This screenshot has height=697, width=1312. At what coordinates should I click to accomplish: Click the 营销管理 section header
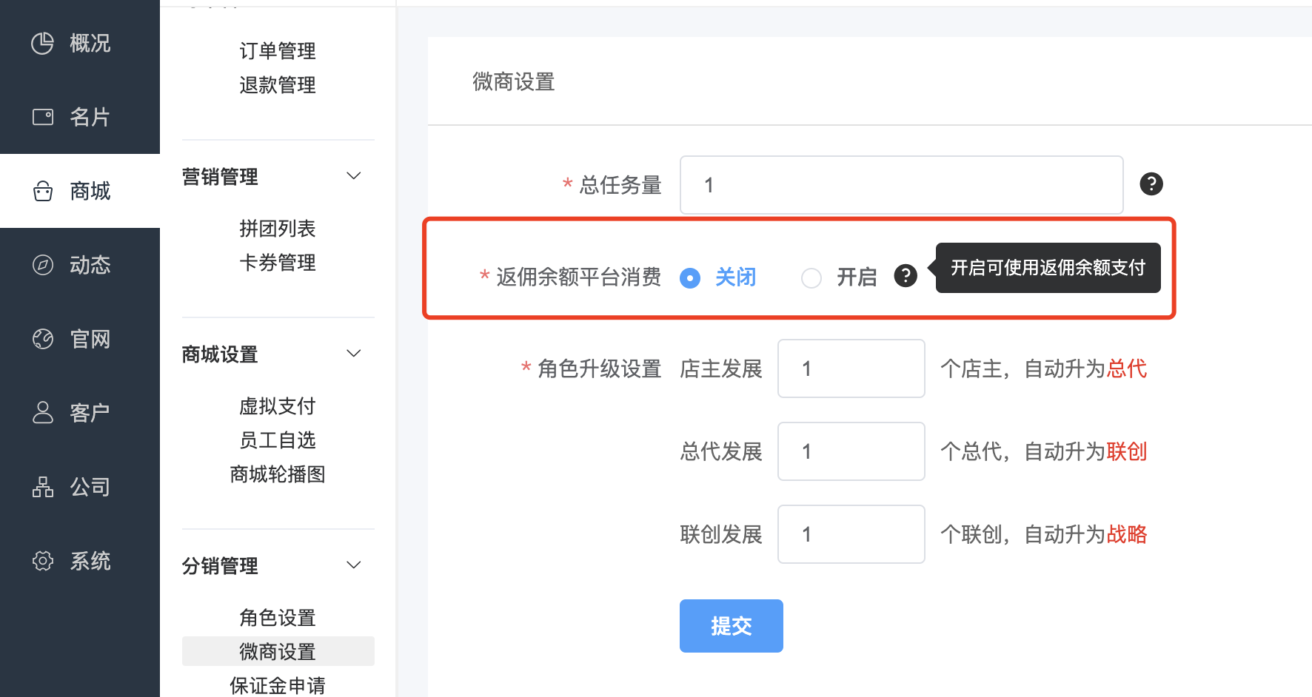click(x=220, y=177)
